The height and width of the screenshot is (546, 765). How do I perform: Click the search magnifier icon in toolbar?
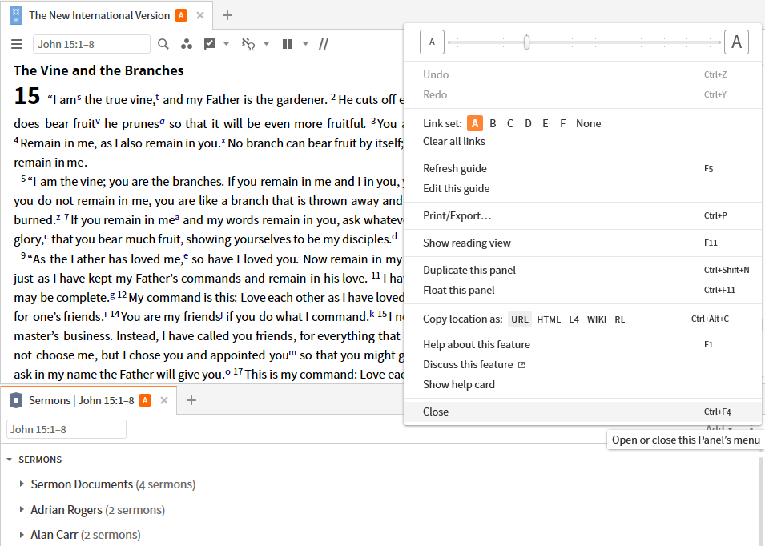163,44
